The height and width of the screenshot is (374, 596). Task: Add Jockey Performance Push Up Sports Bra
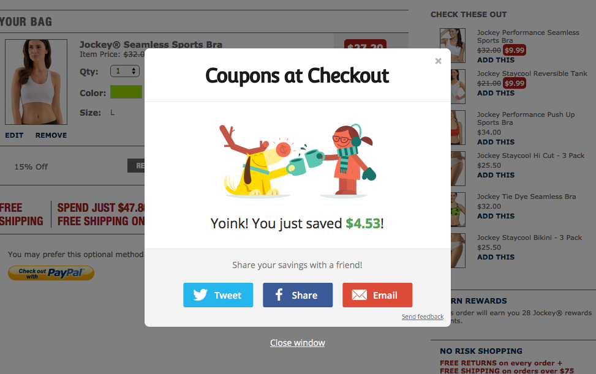[496, 142]
